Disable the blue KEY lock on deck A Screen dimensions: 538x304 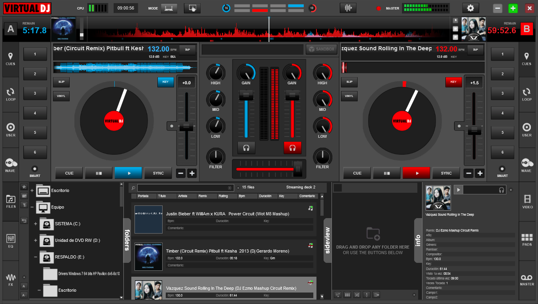coord(166,82)
